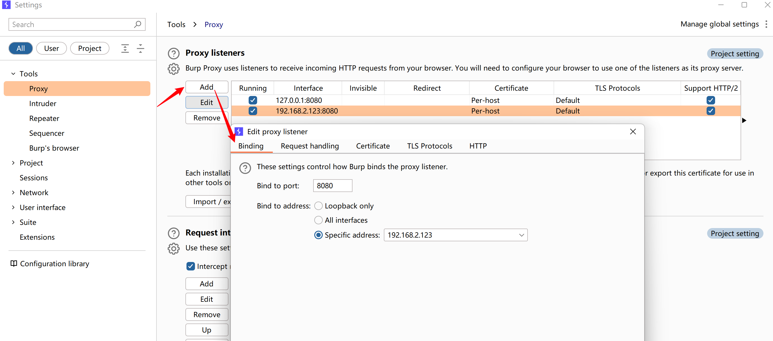Switch to the HTTP tab
This screenshot has width=773, height=341.
click(478, 146)
